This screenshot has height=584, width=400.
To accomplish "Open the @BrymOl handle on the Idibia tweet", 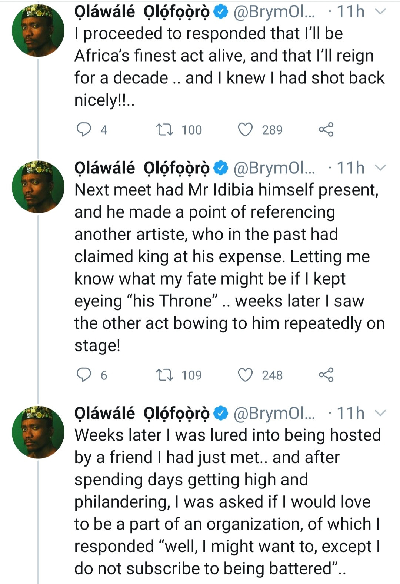I will 274,168.
